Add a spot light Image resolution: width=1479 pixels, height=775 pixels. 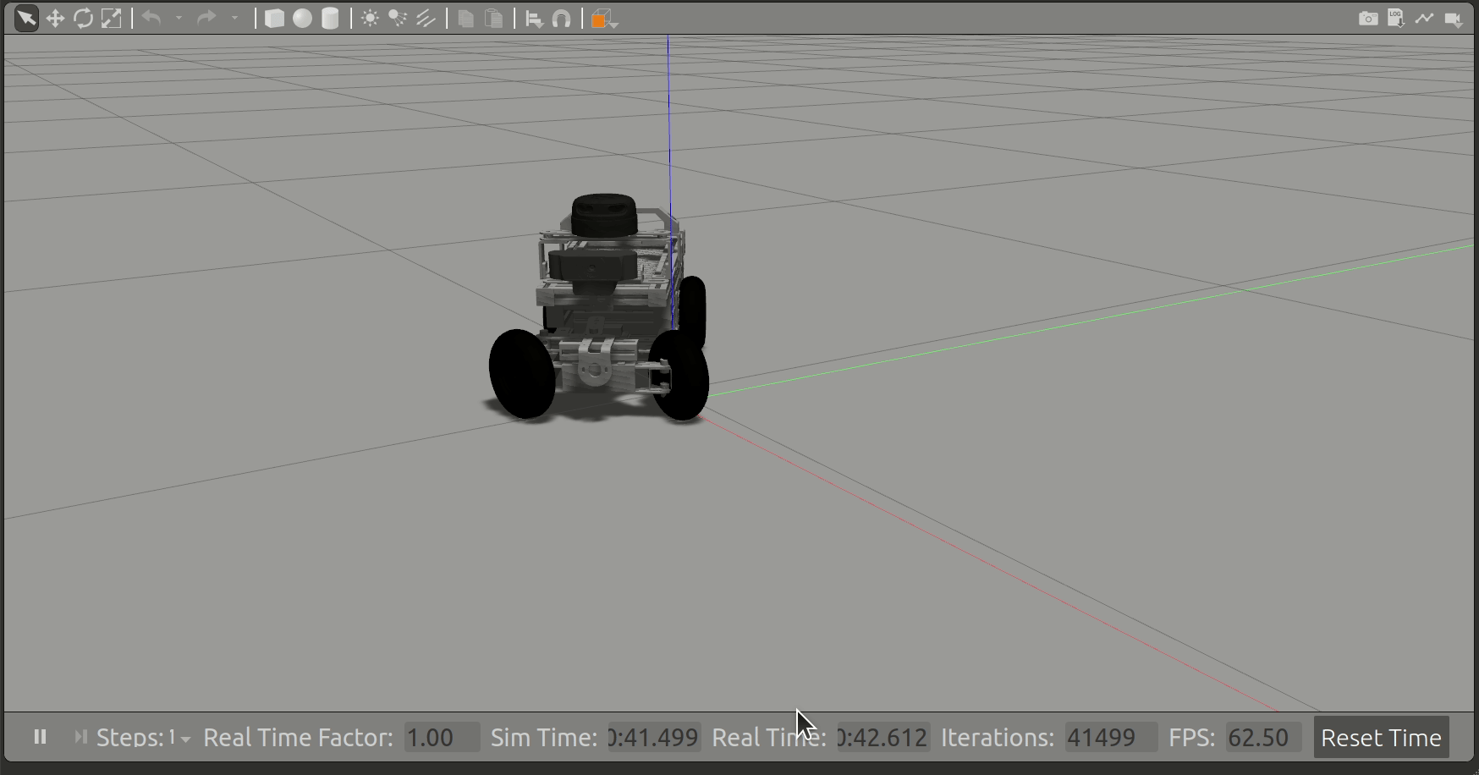click(398, 19)
